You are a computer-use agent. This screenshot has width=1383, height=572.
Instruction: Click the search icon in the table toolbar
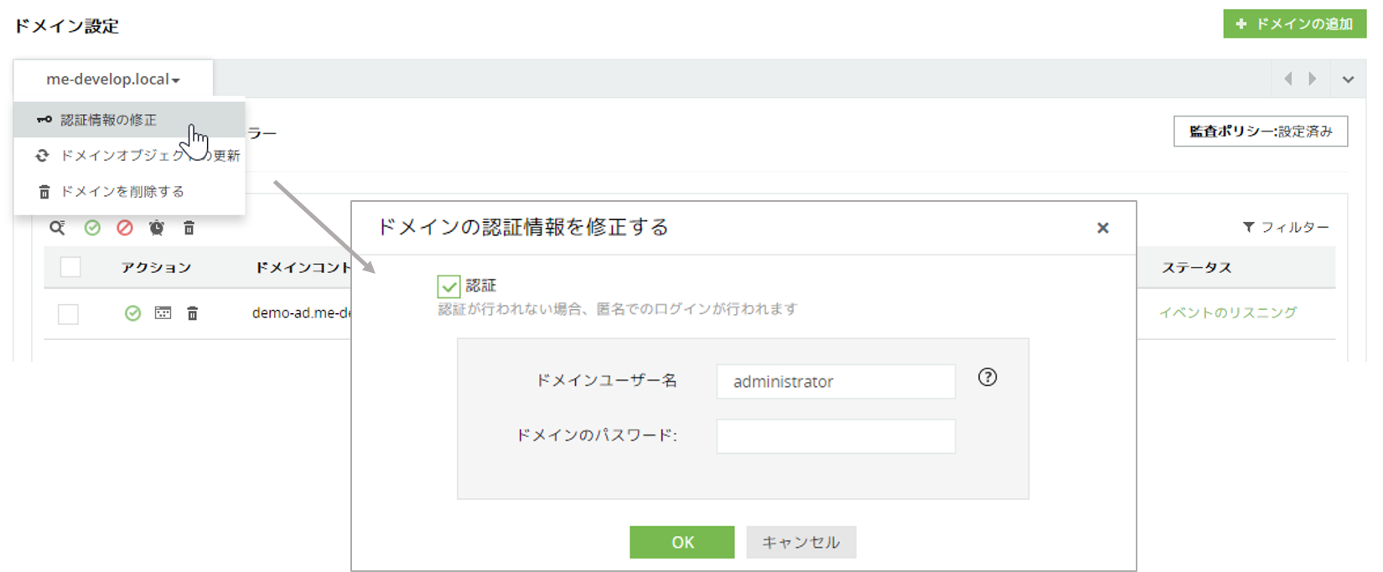point(57,228)
